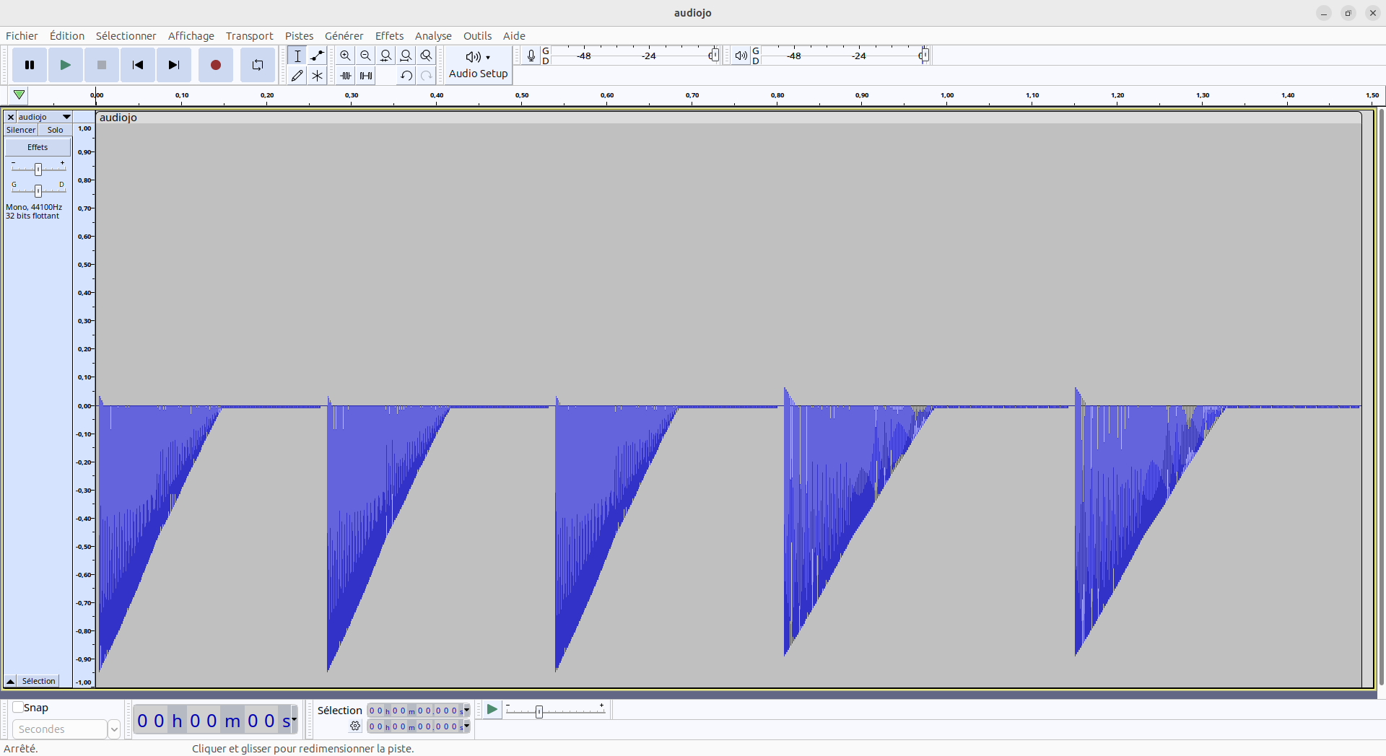1386x756 pixels.
Task: Open the Effets menu
Action: pos(389,36)
